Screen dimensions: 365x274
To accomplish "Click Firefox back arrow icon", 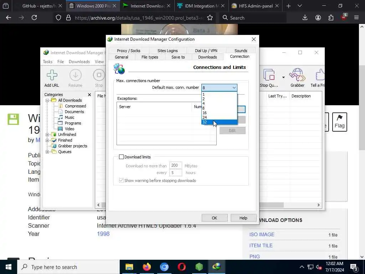I will click(x=9, y=18).
